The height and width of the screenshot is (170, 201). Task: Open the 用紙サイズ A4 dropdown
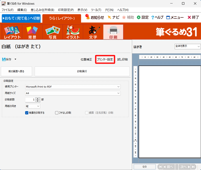coord(73,93)
